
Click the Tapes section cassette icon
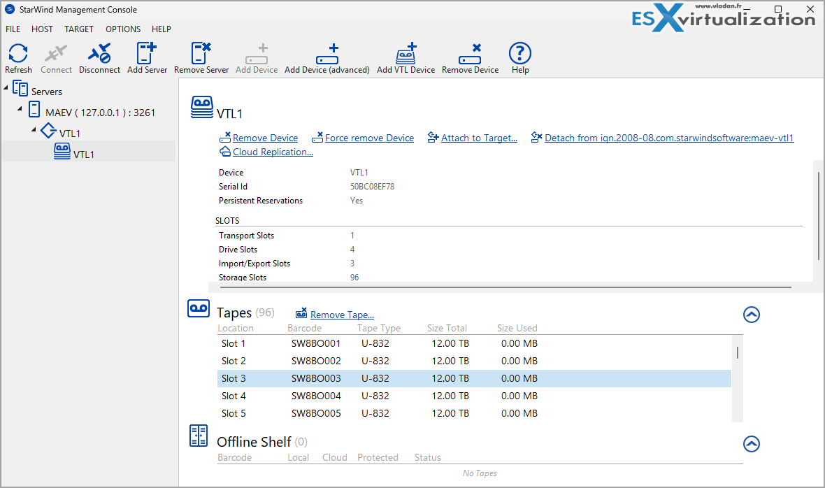tap(199, 308)
